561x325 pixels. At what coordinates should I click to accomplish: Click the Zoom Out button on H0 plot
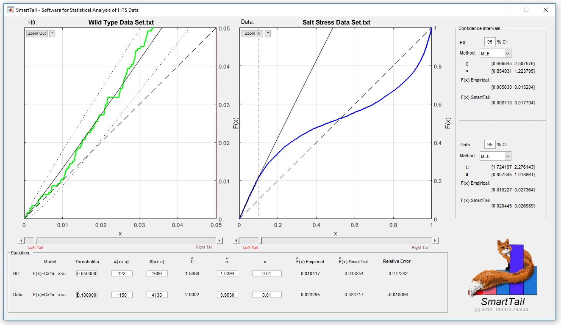point(37,33)
